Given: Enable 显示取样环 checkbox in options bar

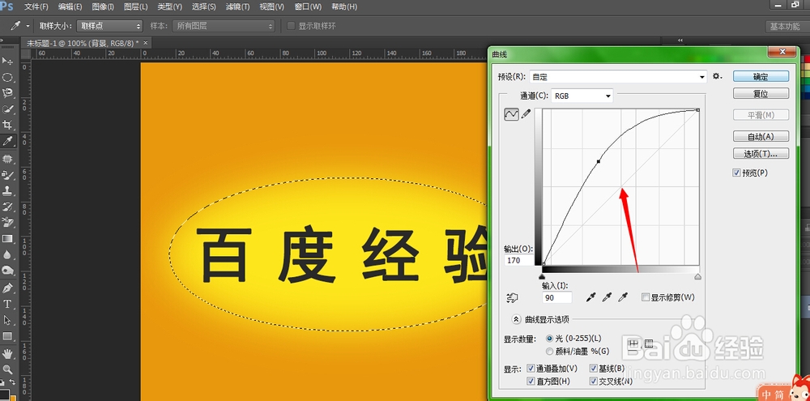Looking at the screenshot, I should point(292,26).
